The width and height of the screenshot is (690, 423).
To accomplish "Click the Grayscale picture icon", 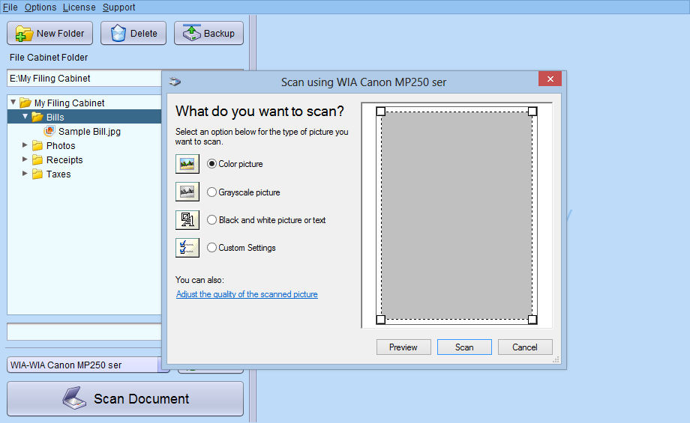I will [x=187, y=192].
